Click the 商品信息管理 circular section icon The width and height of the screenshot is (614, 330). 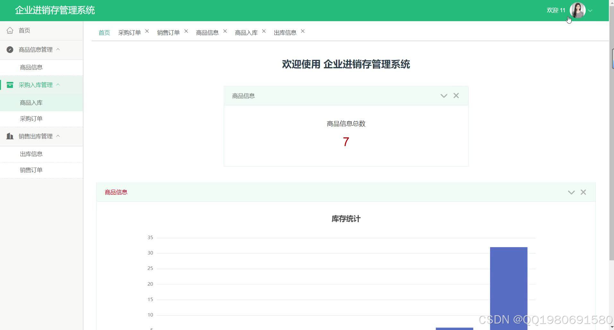[10, 50]
